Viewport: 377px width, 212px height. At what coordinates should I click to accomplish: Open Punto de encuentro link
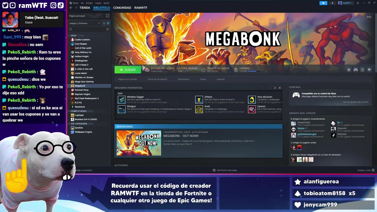pyautogui.click(x=157, y=79)
